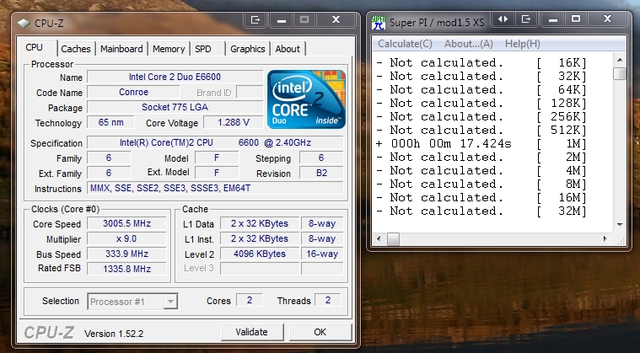Click the Validate button
The height and width of the screenshot is (353, 640).
click(x=252, y=332)
